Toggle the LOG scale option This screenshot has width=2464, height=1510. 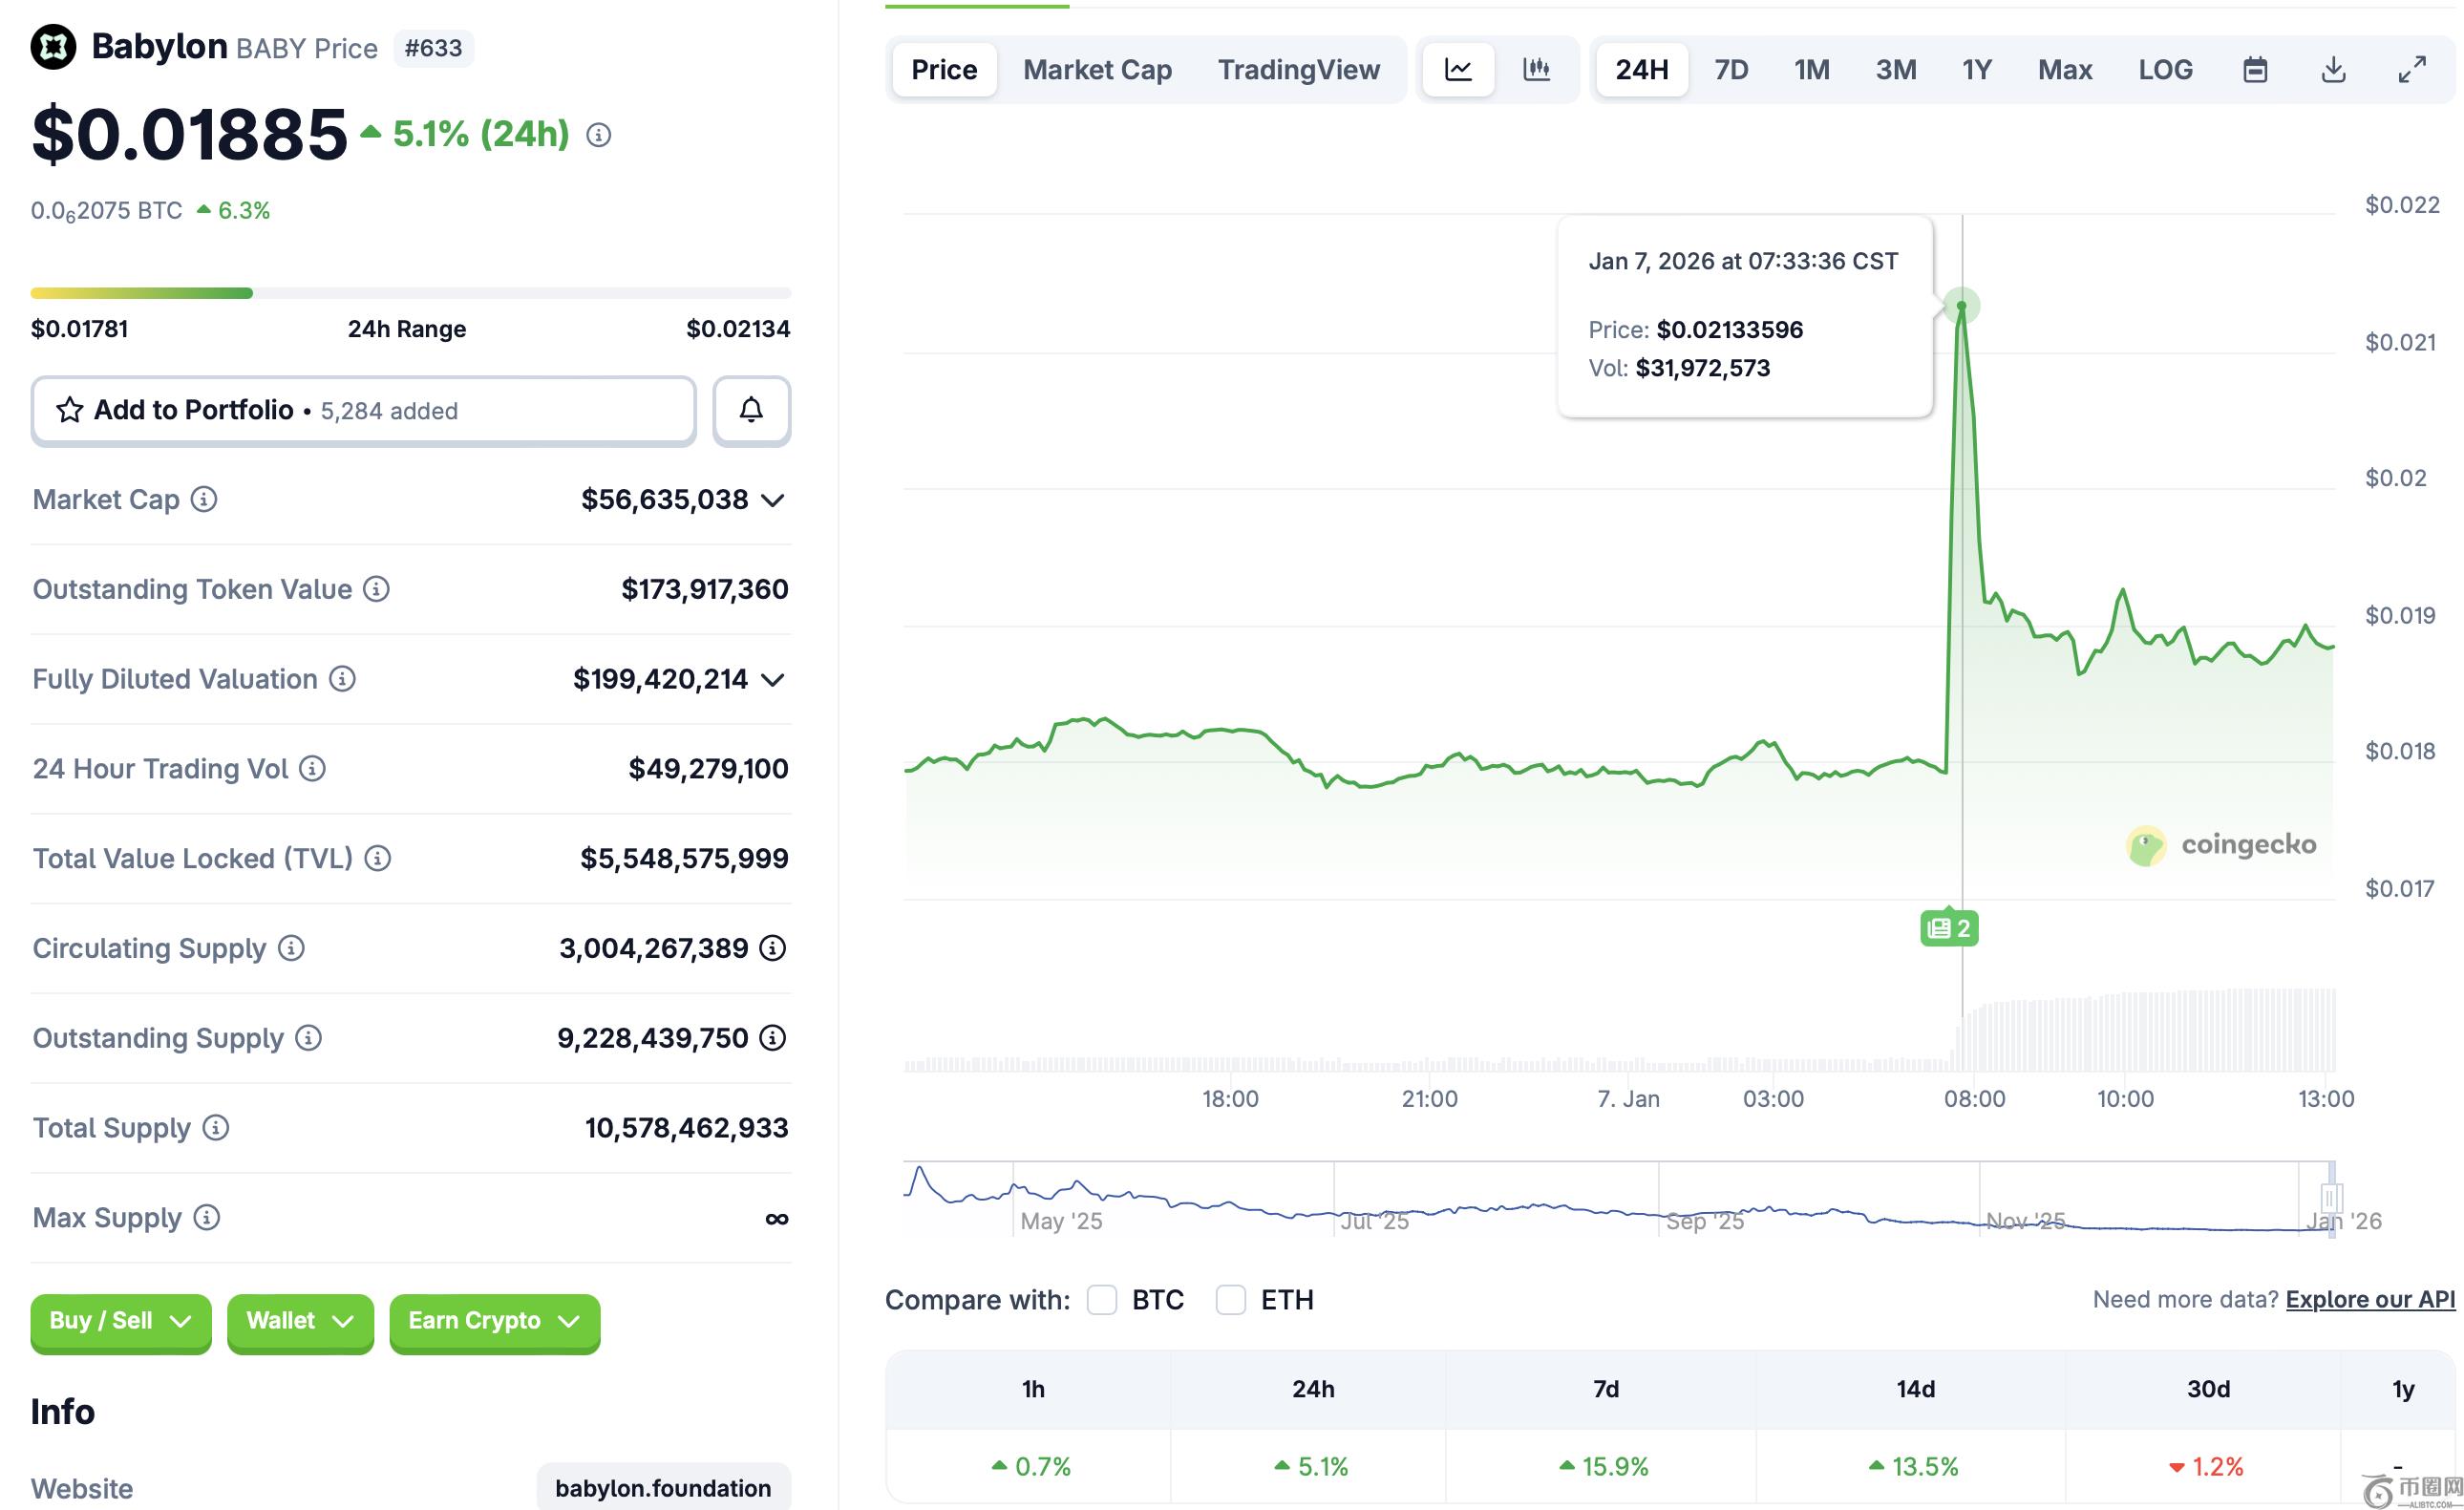(x=2165, y=70)
